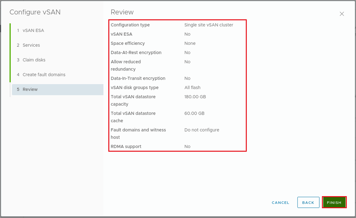Select the 'All flash' value
This screenshot has width=356, height=218.
[192, 87]
